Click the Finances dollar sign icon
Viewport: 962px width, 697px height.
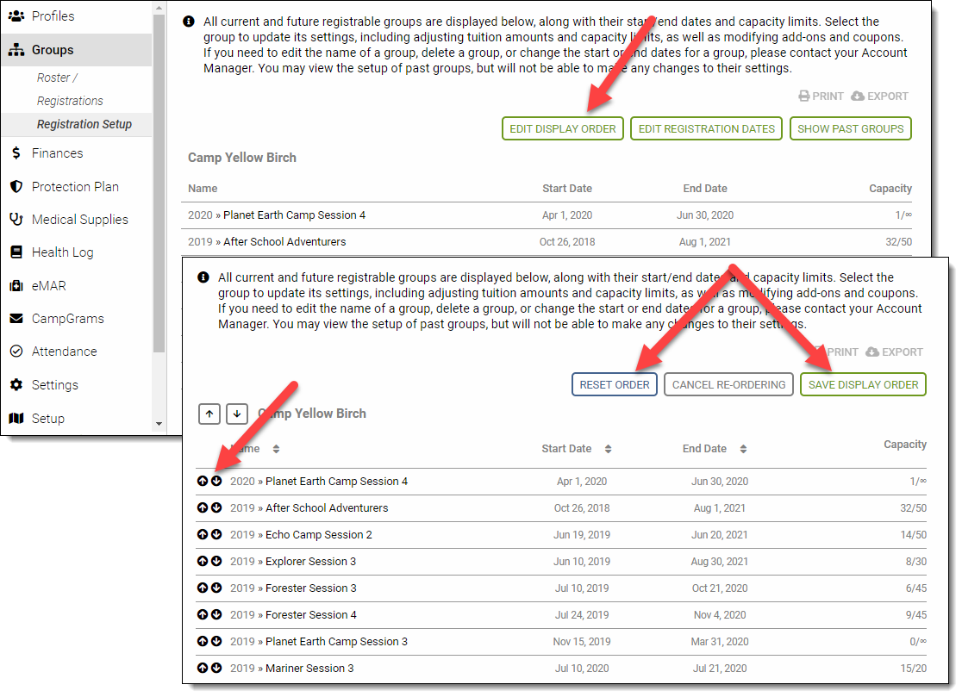[x=16, y=153]
